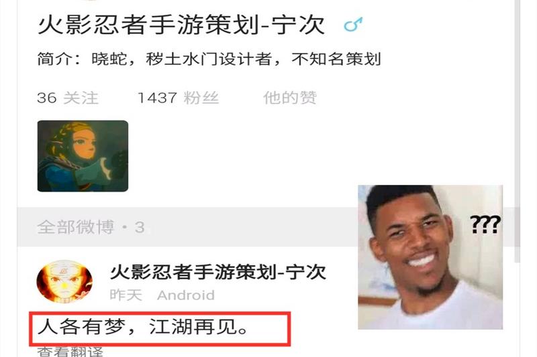Click the vertical scrollbar on right edge

pos(518,130)
